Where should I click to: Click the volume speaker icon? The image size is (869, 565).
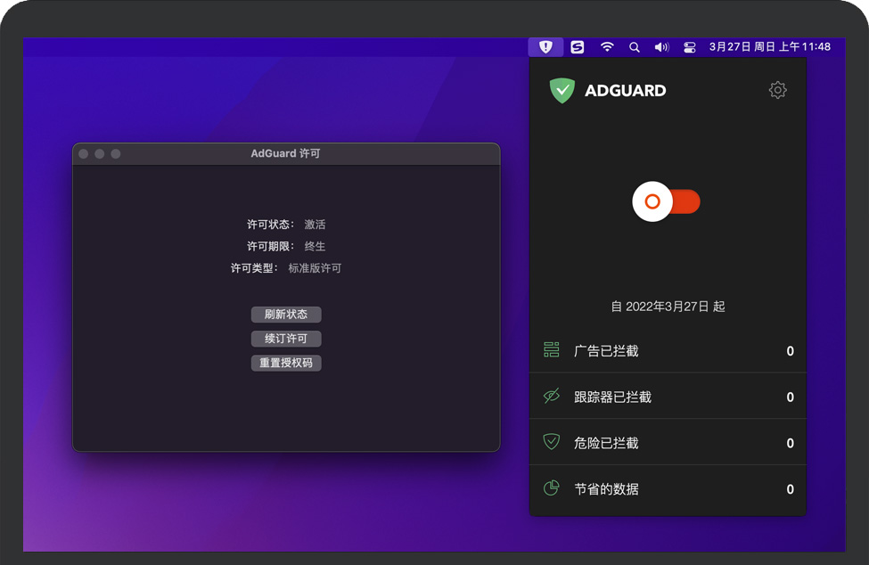[661, 47]
